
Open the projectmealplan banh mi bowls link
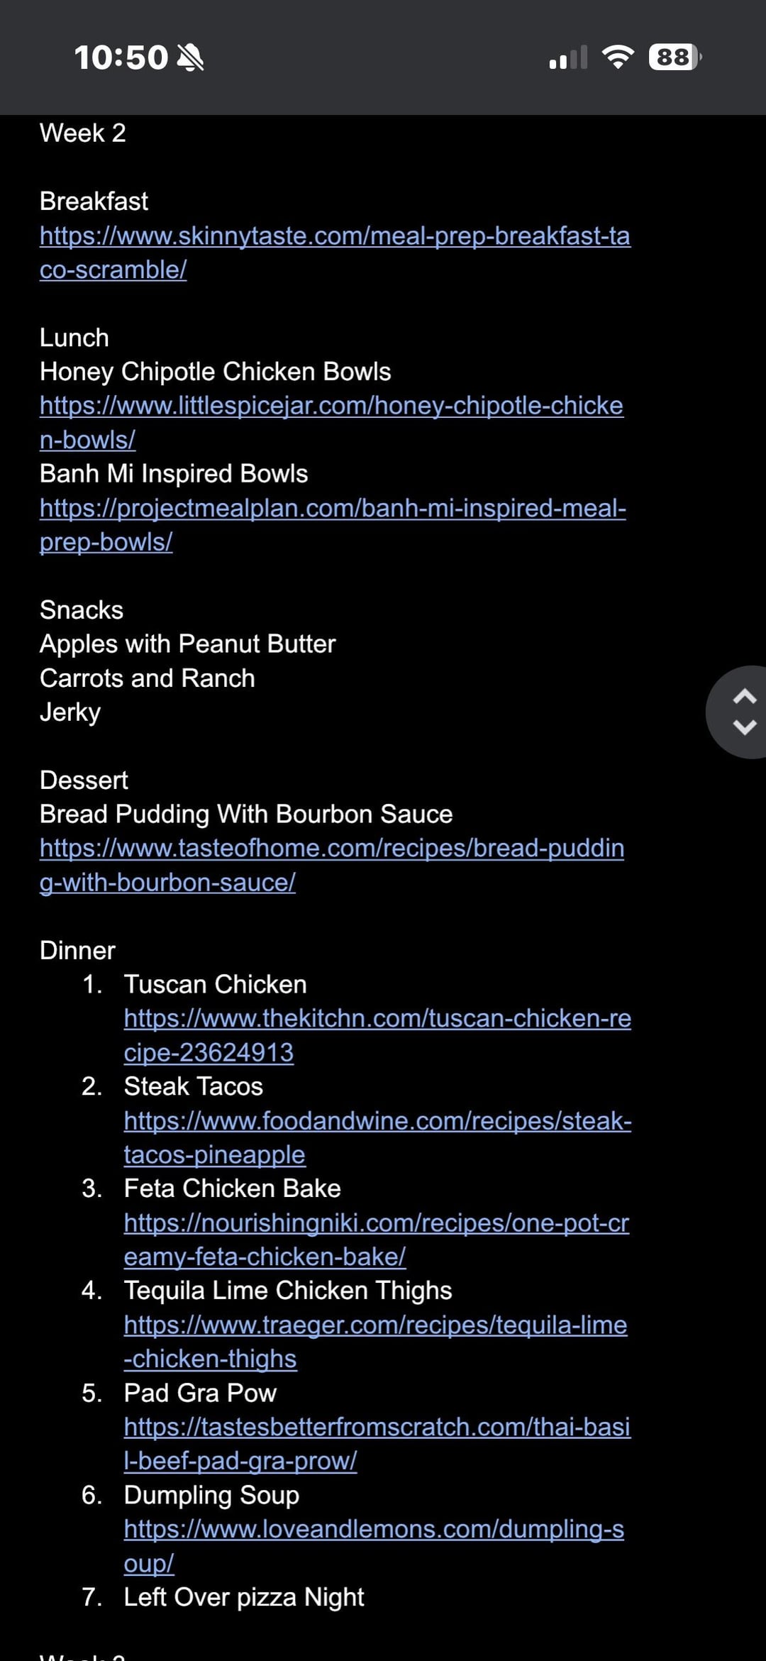[333, 508]
